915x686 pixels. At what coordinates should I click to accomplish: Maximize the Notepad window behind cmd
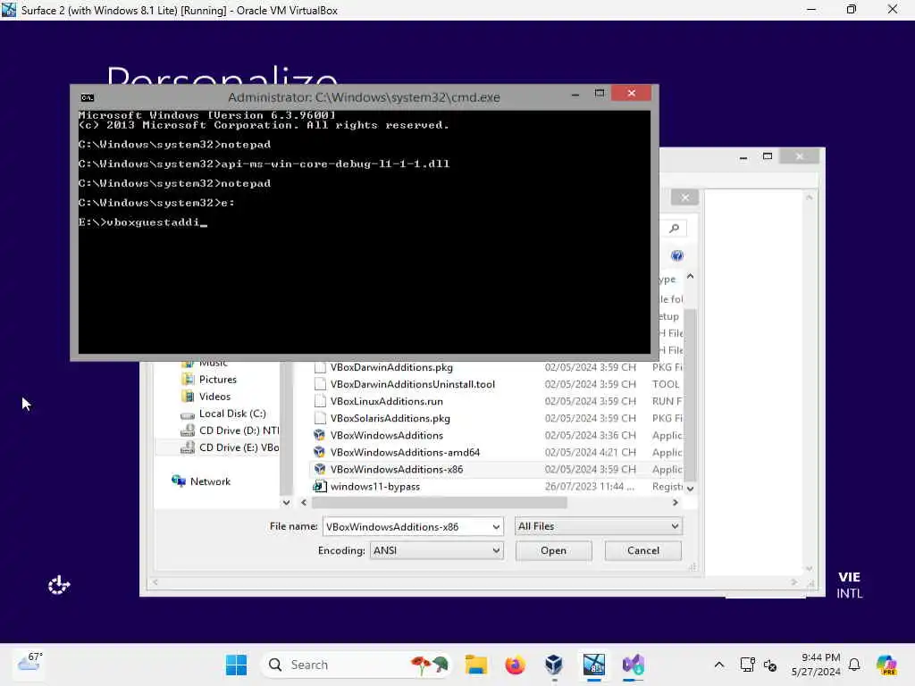coord(768,156)
